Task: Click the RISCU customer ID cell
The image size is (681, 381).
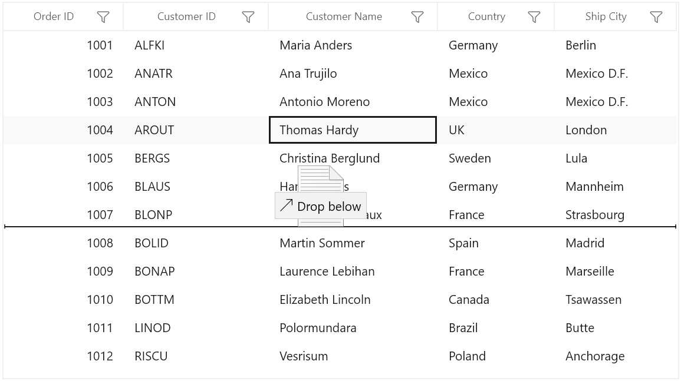Action: [x=196, y=356]
